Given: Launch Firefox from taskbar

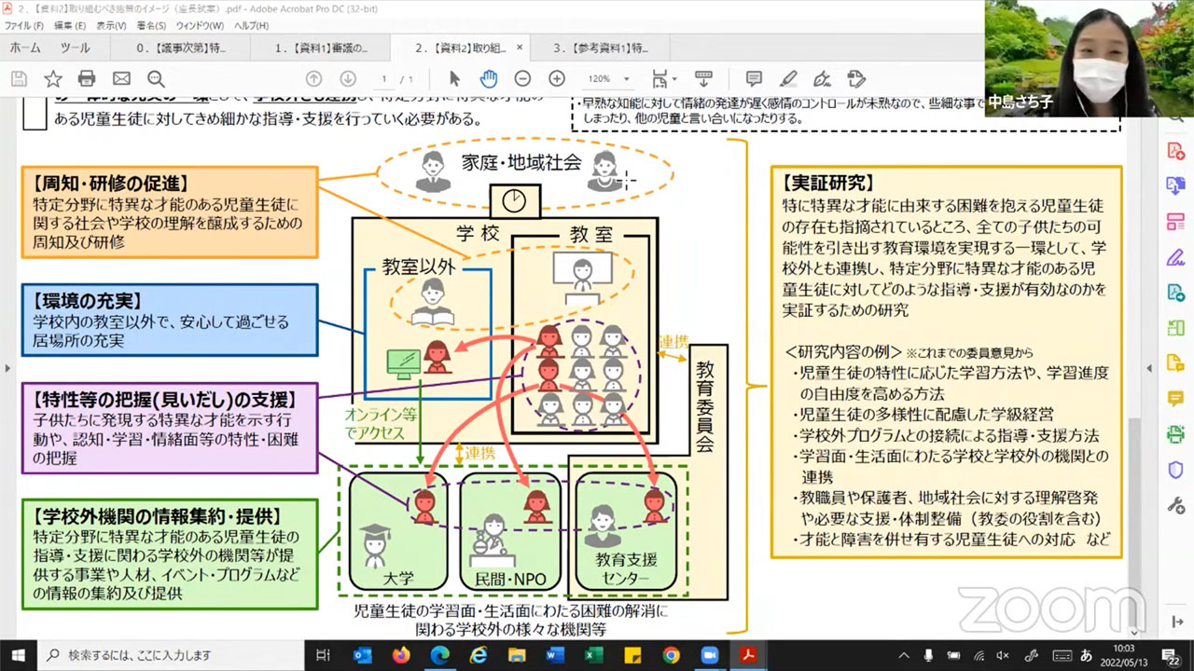Looking at the screenshot, I should pos(401,654).
